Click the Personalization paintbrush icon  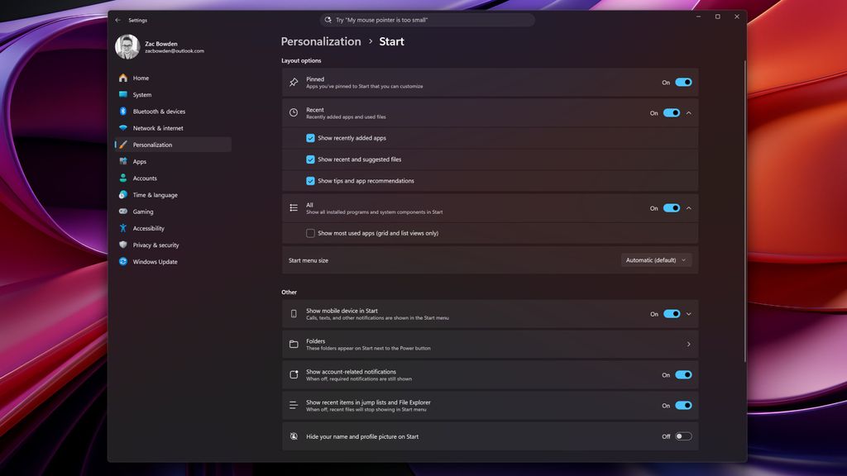123,145
